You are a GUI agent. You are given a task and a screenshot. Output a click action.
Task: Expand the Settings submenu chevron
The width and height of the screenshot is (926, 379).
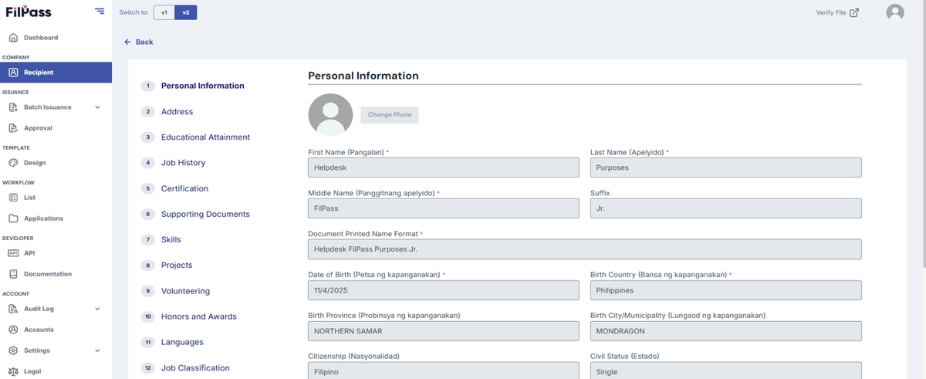click(x=97, y=350)
